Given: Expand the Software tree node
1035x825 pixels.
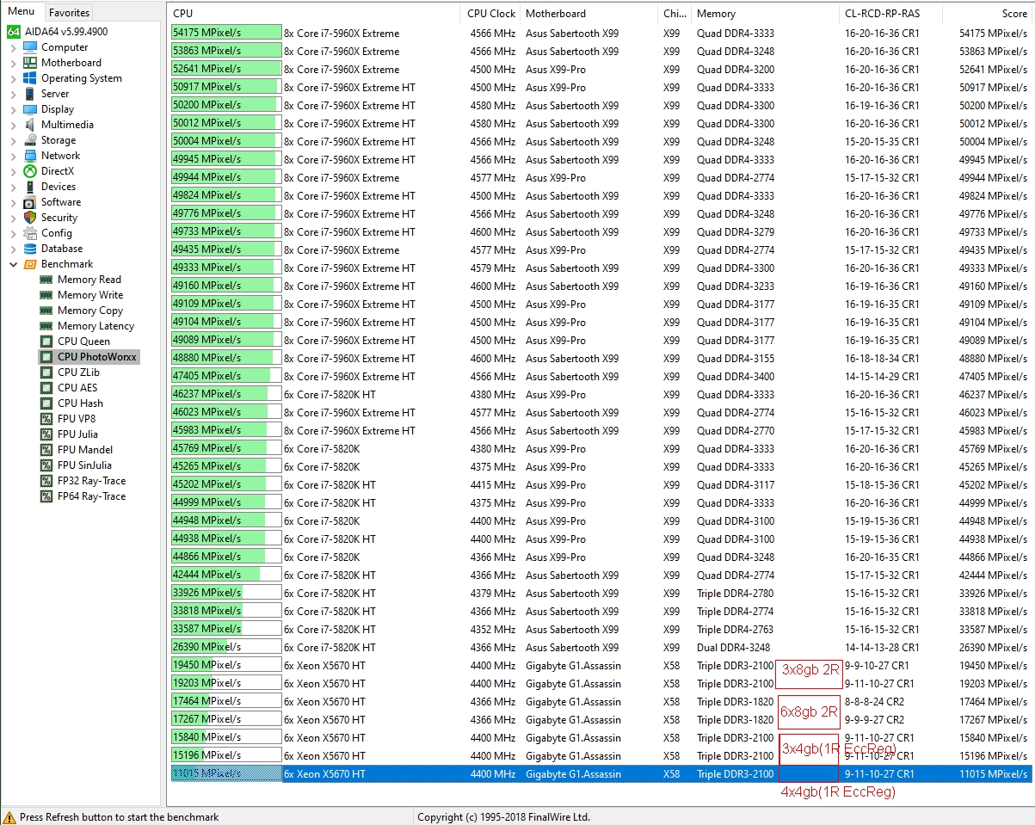Looking at the screenshot, I should click(x=14, y=202).
